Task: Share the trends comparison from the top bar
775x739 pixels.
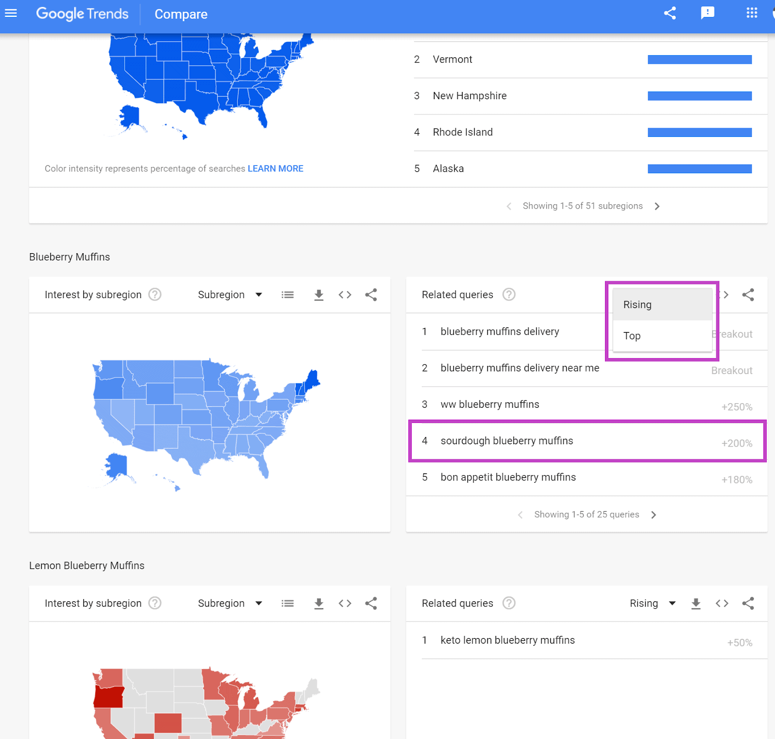Action: point(670,13)
